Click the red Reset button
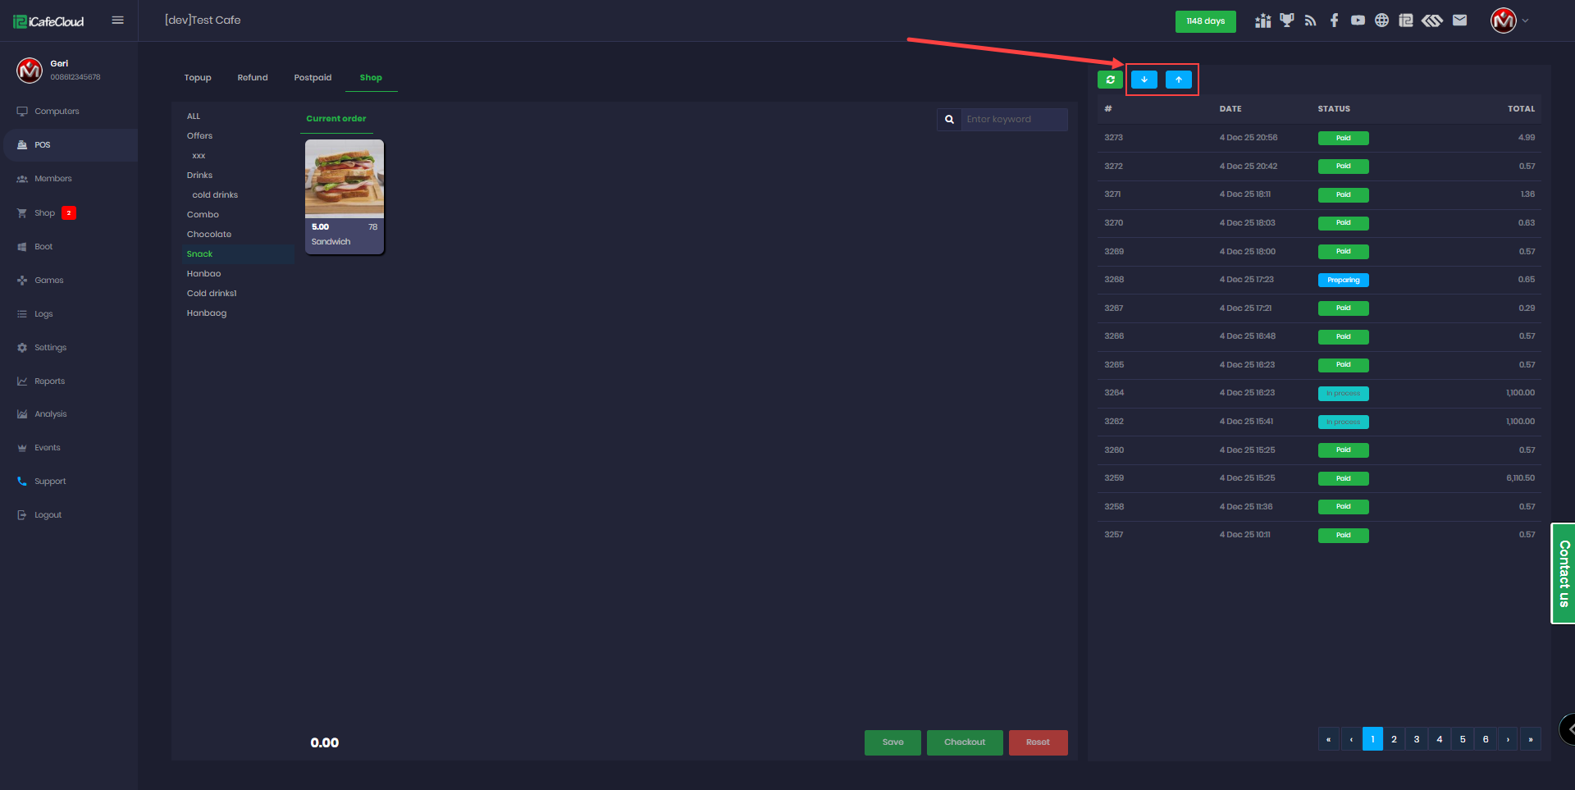 click(x=1038, y=742)
